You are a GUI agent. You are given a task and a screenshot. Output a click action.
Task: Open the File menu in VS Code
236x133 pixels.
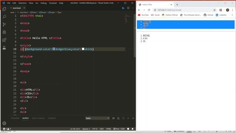tap(8, 3)
